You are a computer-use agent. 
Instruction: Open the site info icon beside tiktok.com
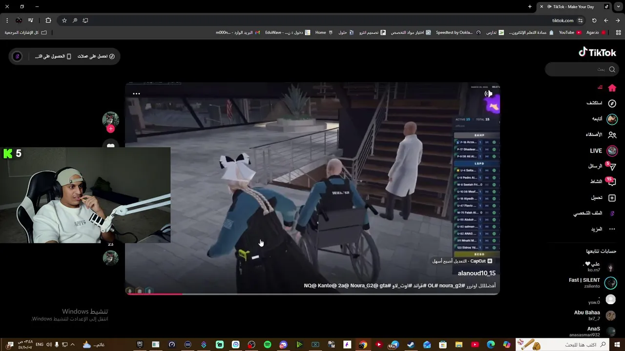(580, 20)
